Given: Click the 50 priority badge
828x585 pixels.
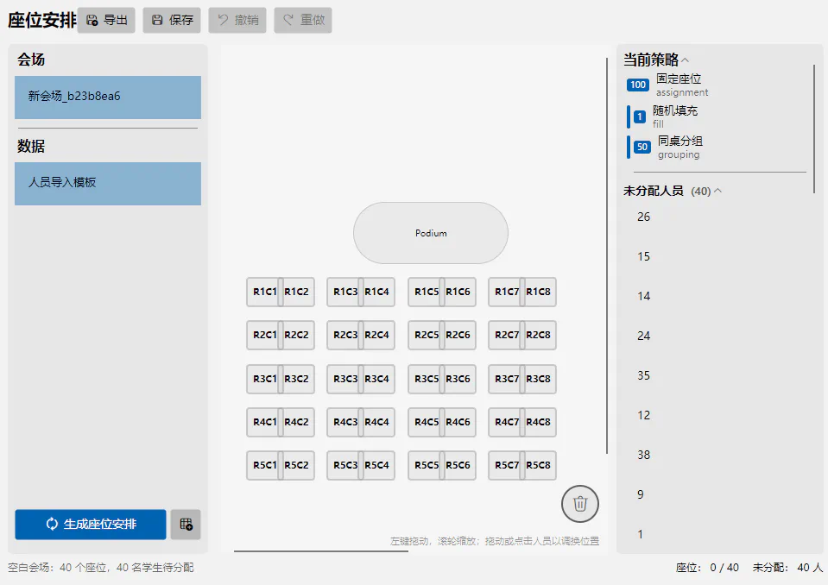Looking at the screenshot, I should coord(642,148).
